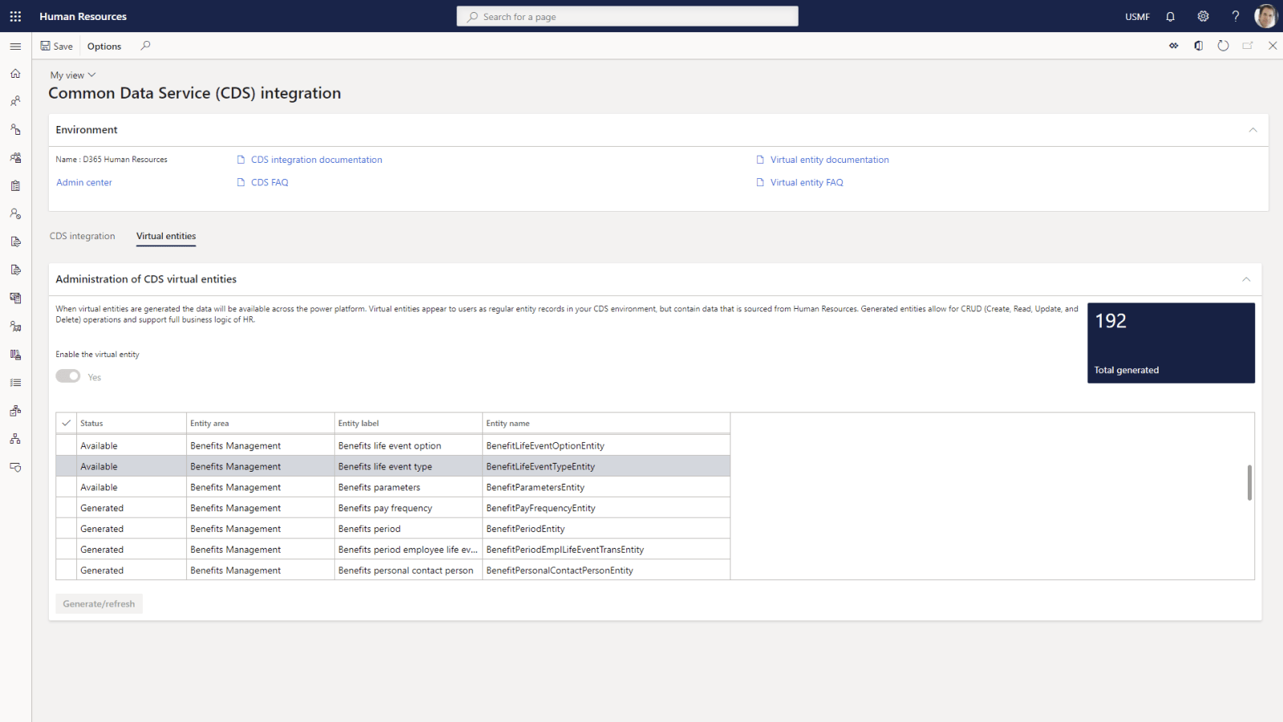The image size is (1283, 722).
Task: Toggle Enable the virtual entity switch
Action: [x=68, y=375]
